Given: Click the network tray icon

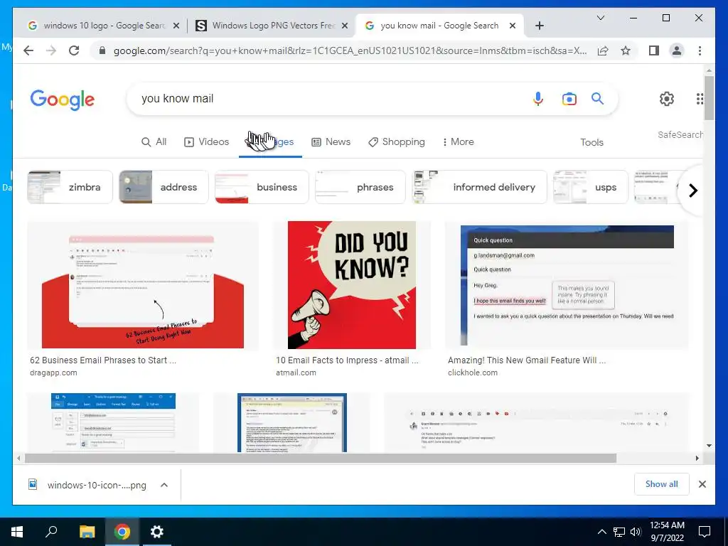Looking at the screenshot, I should point(619,532).
